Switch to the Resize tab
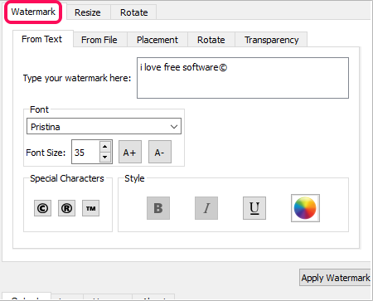 click(88, 12)
